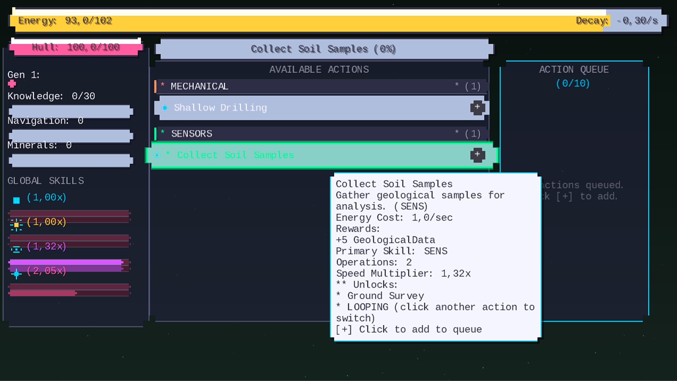Viewport: 677px width, 381px height.
Task: Click the [+] icon to queue Shallow Drilling
Action: [x=477, y=108]
